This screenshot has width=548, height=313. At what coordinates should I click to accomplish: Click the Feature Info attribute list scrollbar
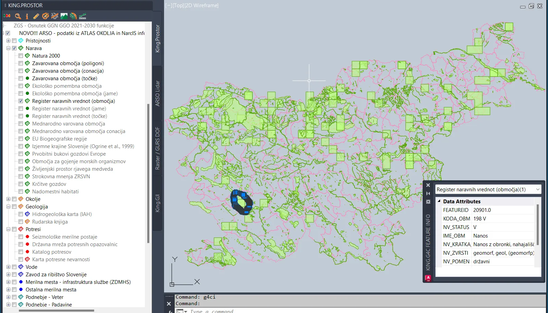537,225
